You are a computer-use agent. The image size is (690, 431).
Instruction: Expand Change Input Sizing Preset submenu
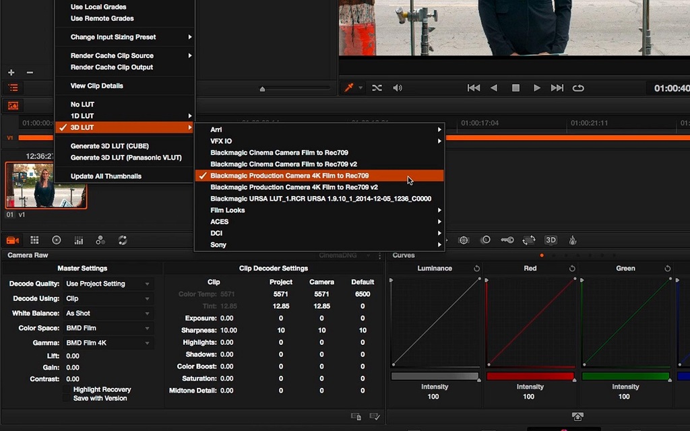pyautogui.click(x=125, y=37)
